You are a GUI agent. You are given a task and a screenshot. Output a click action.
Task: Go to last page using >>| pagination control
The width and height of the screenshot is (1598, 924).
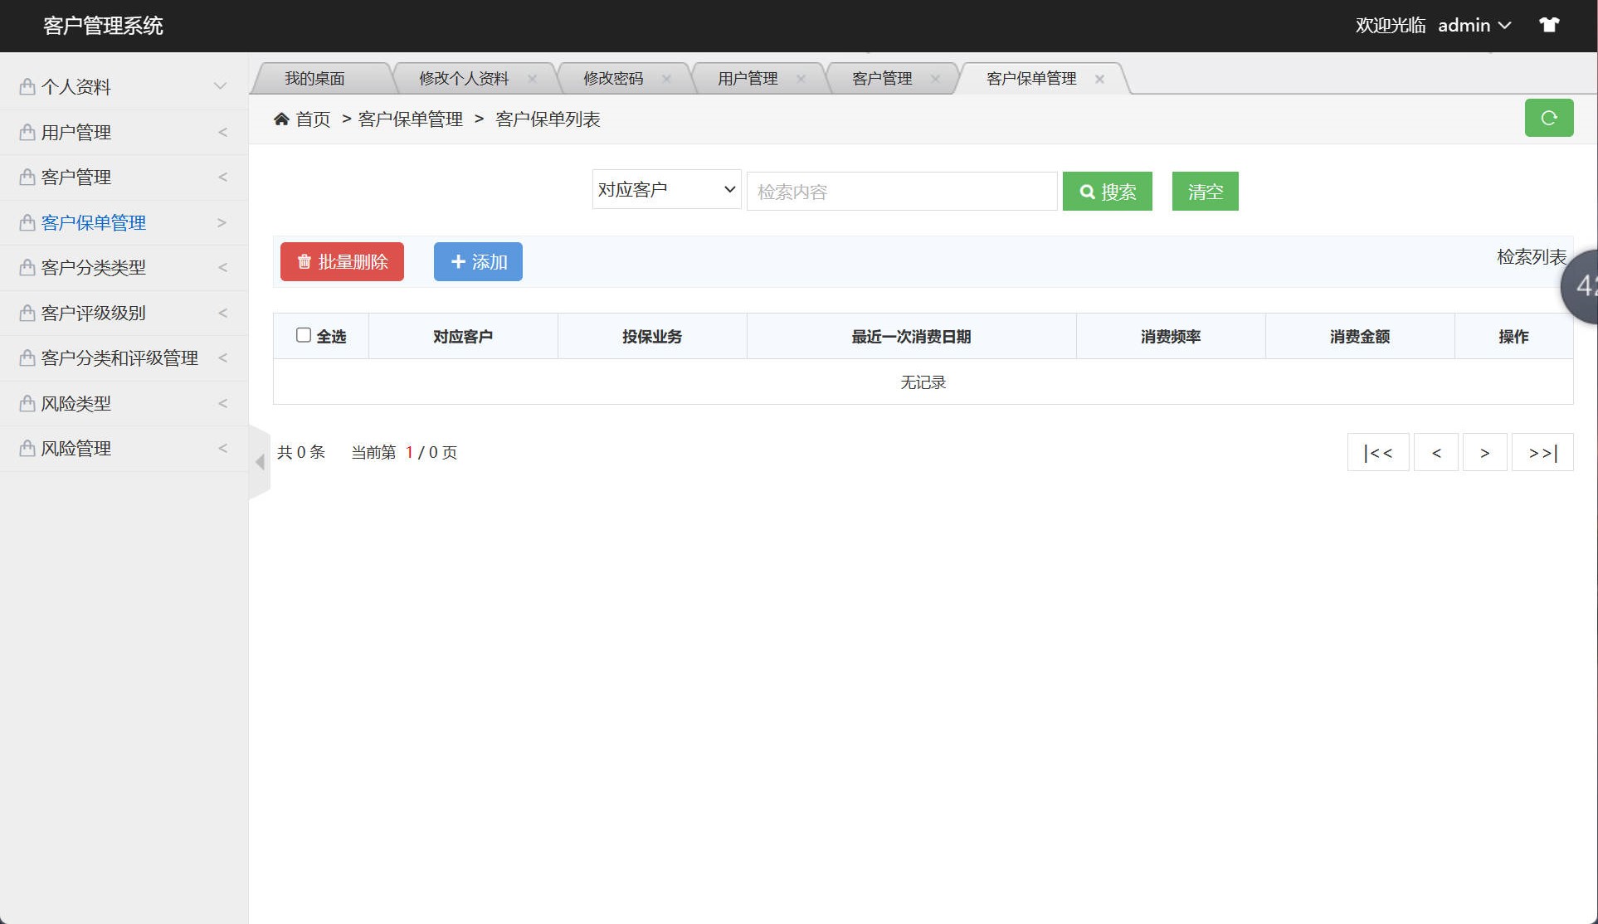[x=1542, y=452]
